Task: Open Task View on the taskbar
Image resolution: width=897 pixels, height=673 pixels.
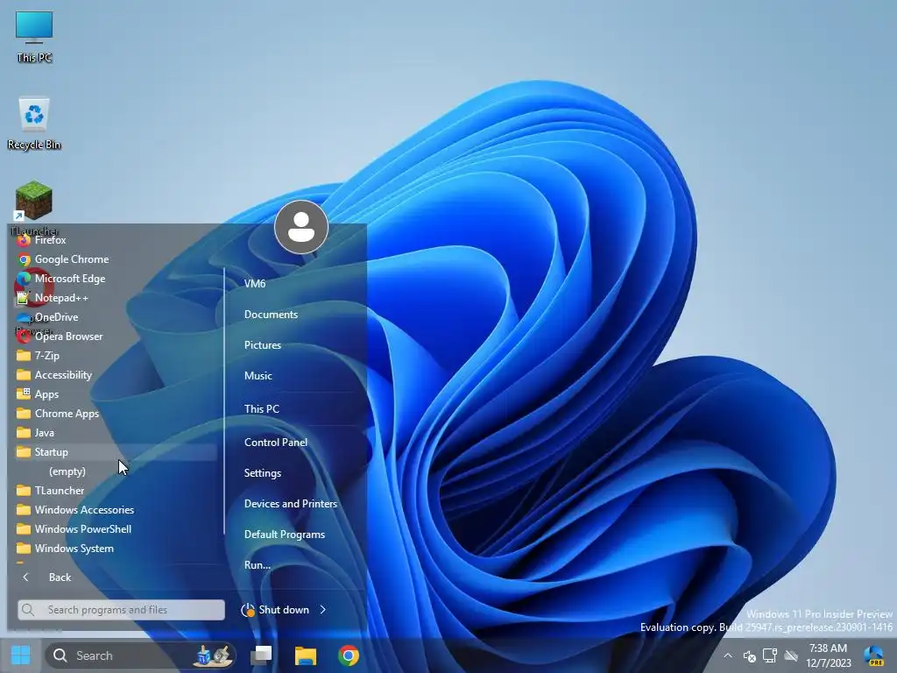Action: (262, 655)
